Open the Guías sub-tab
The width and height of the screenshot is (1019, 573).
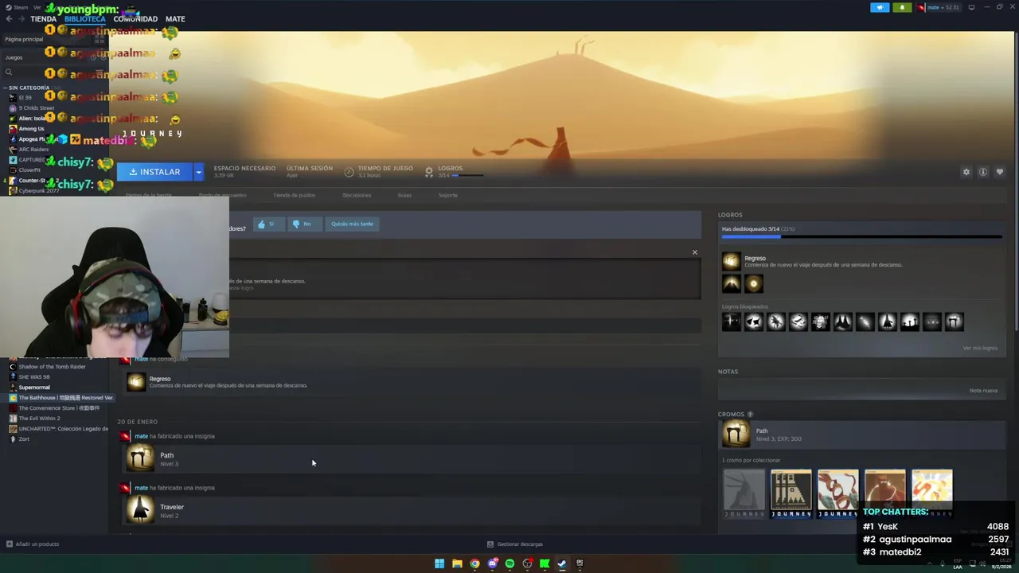tap(404, 195)
